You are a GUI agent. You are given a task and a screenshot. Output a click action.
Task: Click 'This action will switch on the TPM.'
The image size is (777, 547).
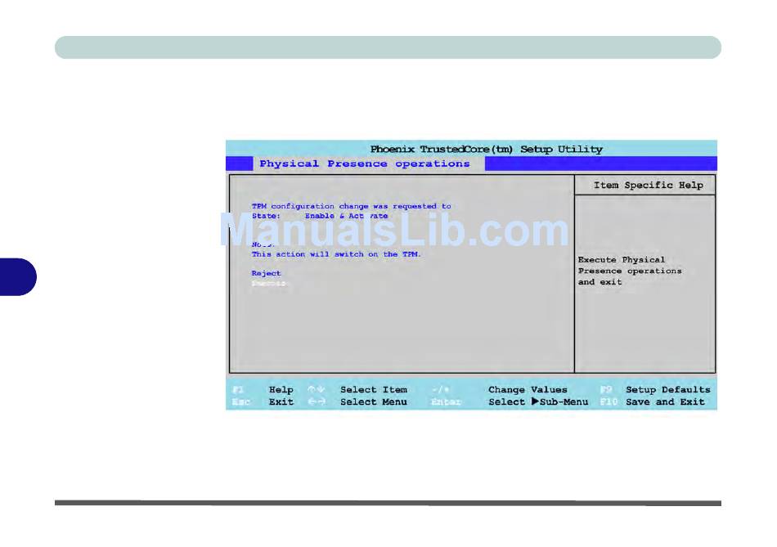point(336,254)
